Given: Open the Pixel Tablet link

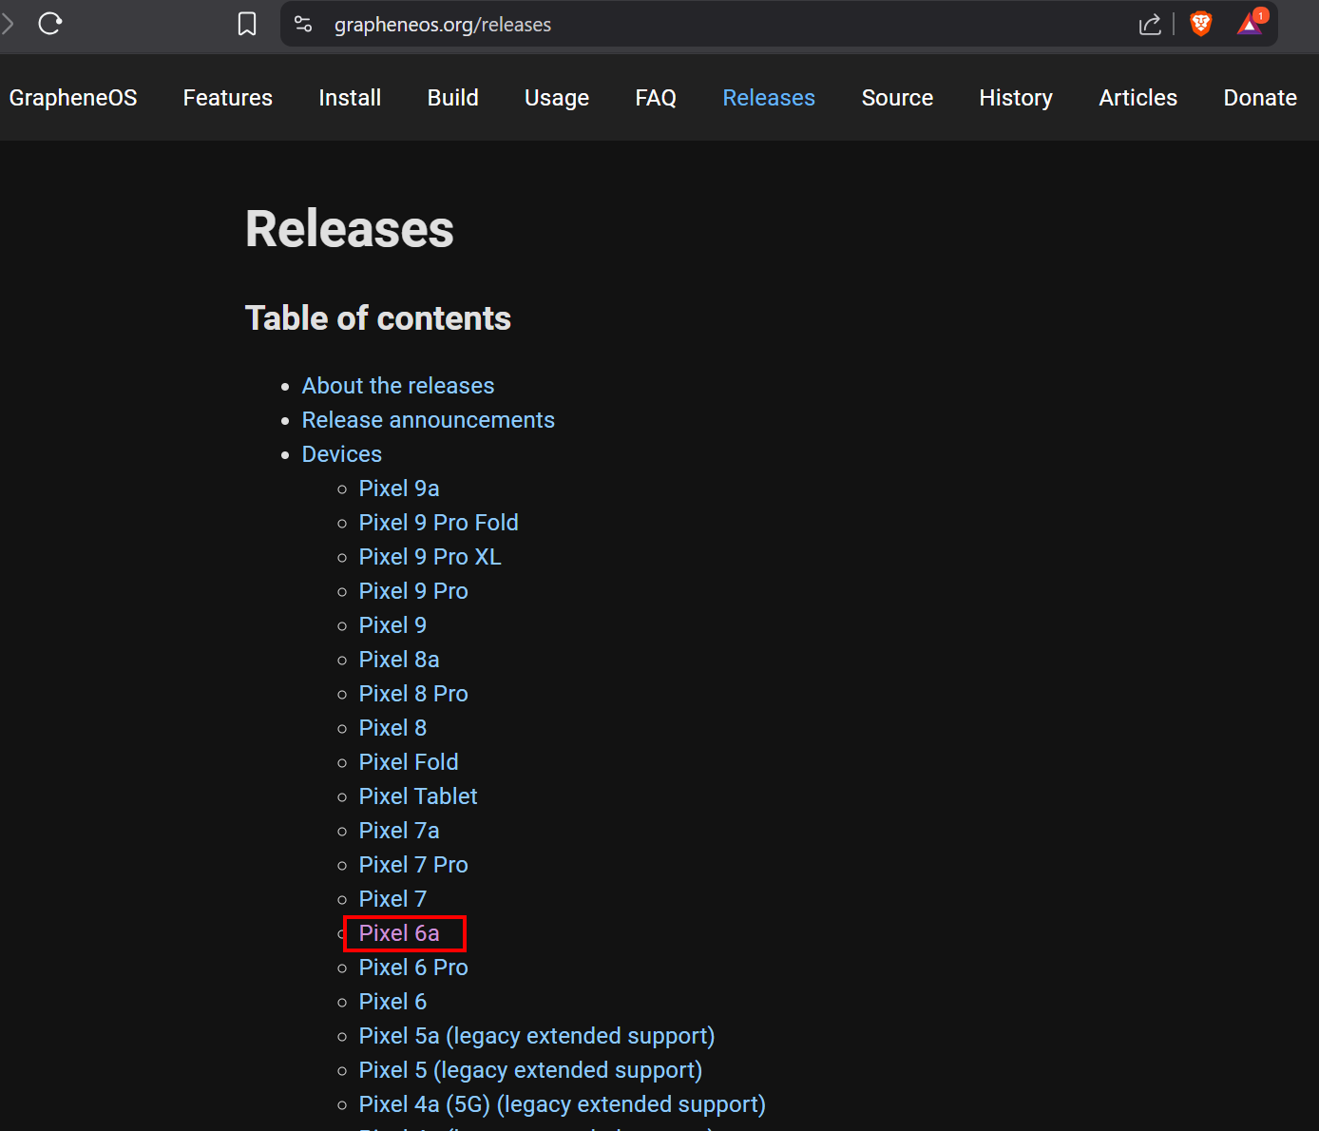Looking at the screenshot, I should [x=418, y=796].
